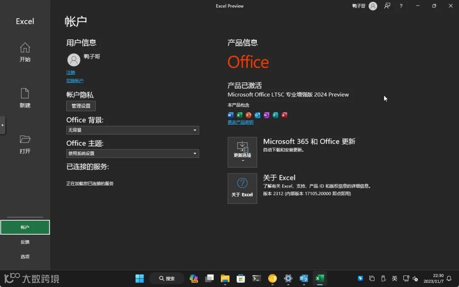
Task: Open the notification bell in the tray
Action: (449, 278)
